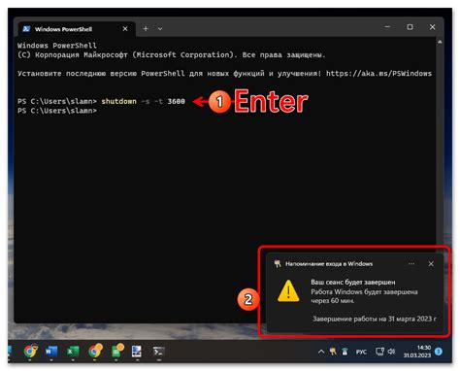Click the USB safely remove tray icon
The height and width of the screenshot is (371, 460).
[x=345, y=352]
